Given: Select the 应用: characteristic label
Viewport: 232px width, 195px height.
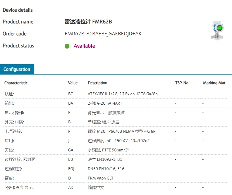Looking at the screenshot, I should tap(9, 141).
